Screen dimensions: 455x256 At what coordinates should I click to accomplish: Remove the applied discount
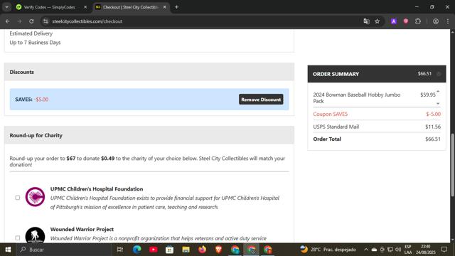[261, 100]
